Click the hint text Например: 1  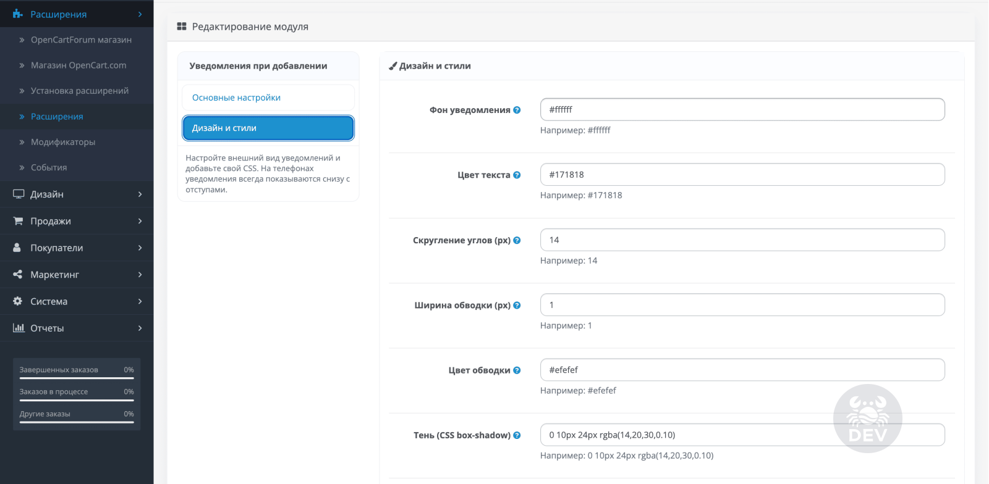click(x=566, y=325)
